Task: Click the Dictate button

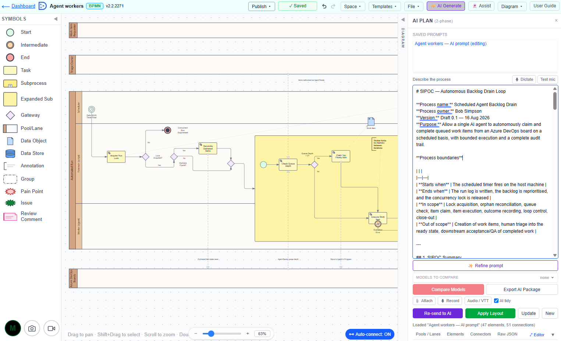Action: point(524,79)
